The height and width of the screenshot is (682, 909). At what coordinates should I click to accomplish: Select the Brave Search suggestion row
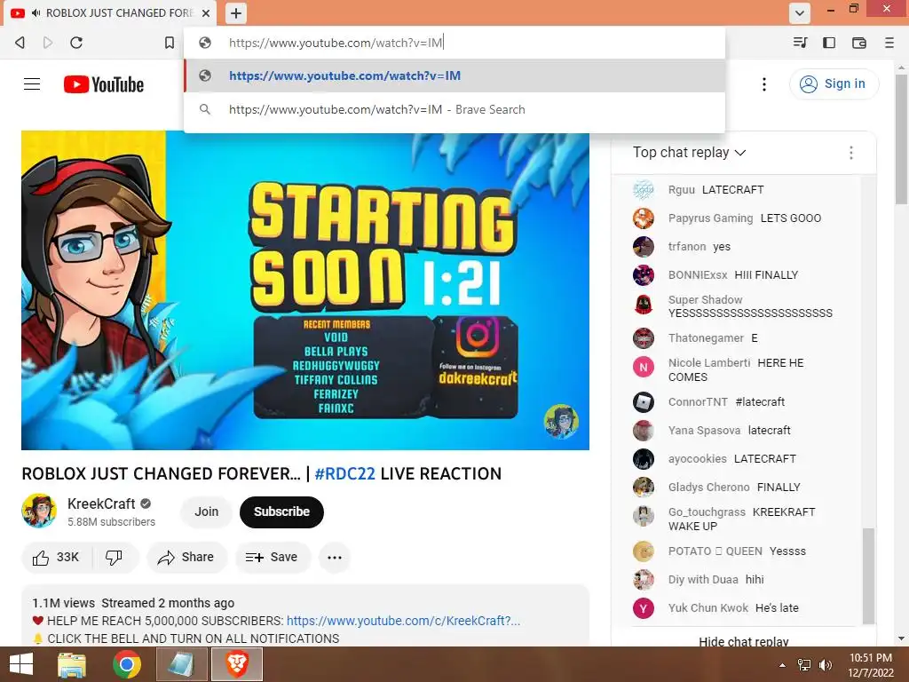[x=454, y=109]
